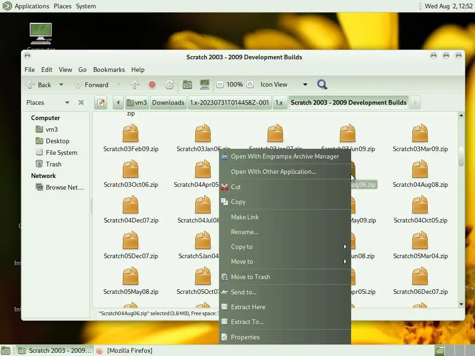Open the Go menu
The image size is (475, 356).
83,70
